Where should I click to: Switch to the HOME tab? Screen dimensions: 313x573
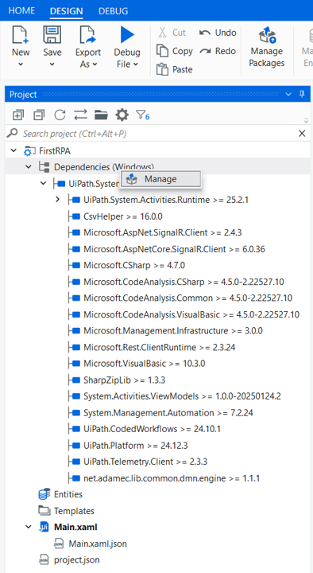[22, 10]
